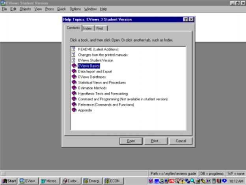Click the page icon beside Changes from the printed manuals

[x=73, y=55]
